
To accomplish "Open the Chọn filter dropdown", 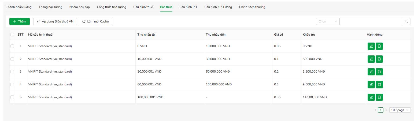I will click(x=328, y=21).
